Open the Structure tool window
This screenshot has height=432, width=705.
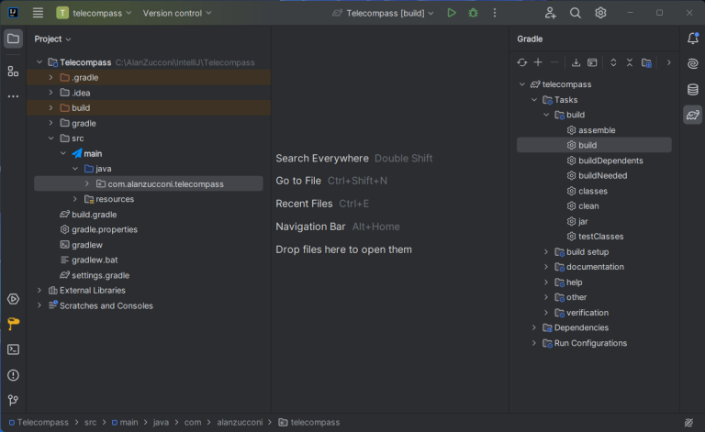(x=13, y=72)
